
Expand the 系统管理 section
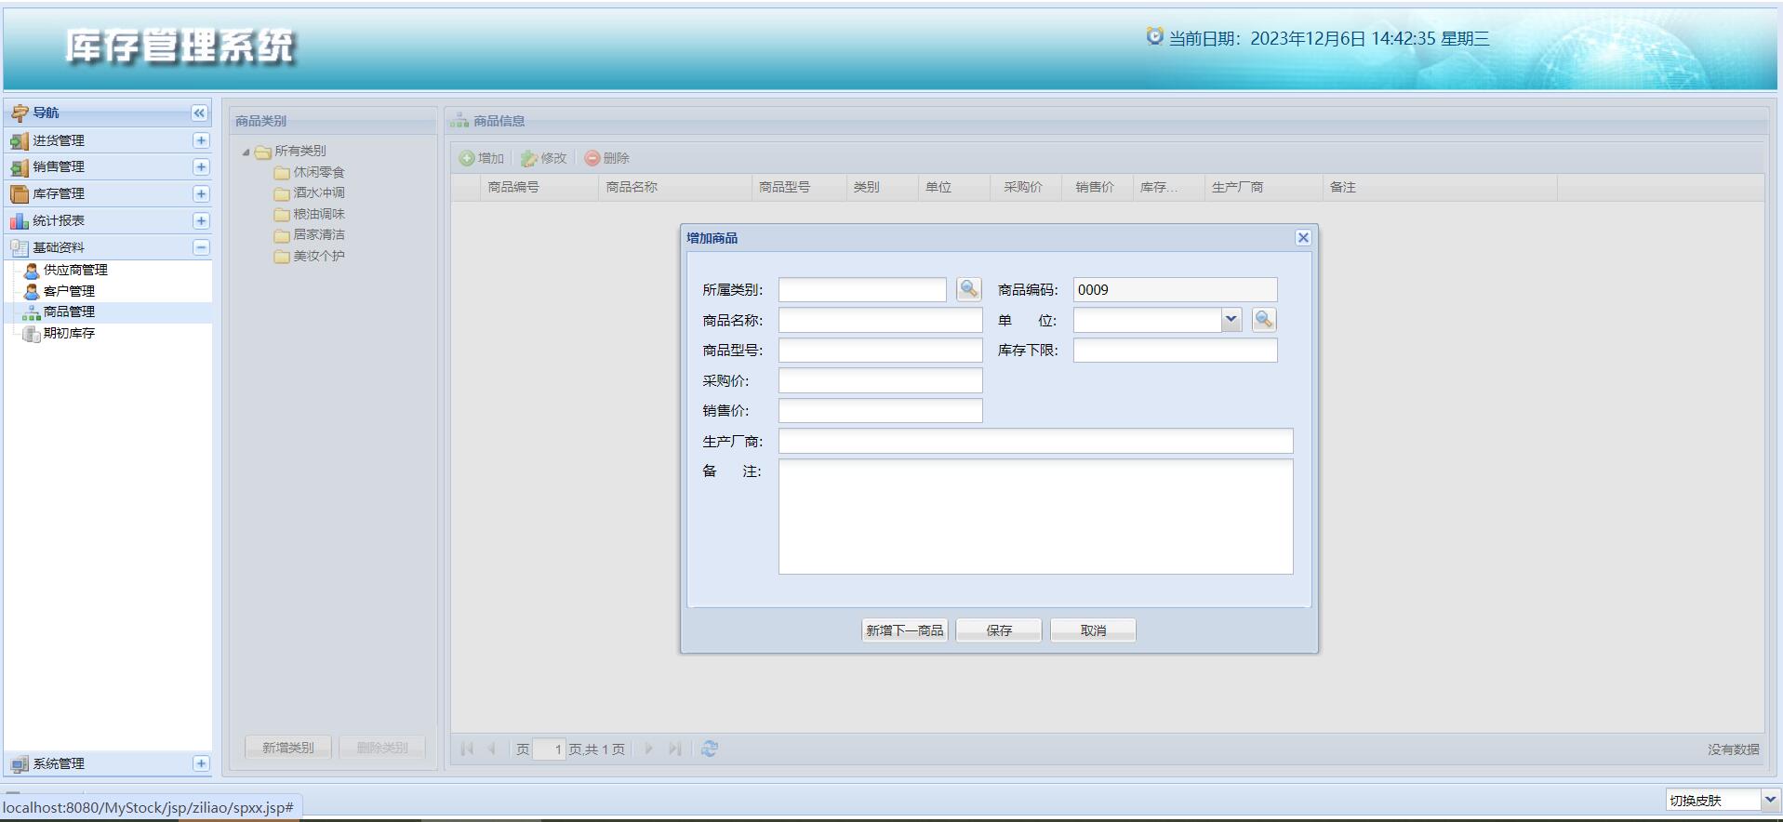[201, 763]
